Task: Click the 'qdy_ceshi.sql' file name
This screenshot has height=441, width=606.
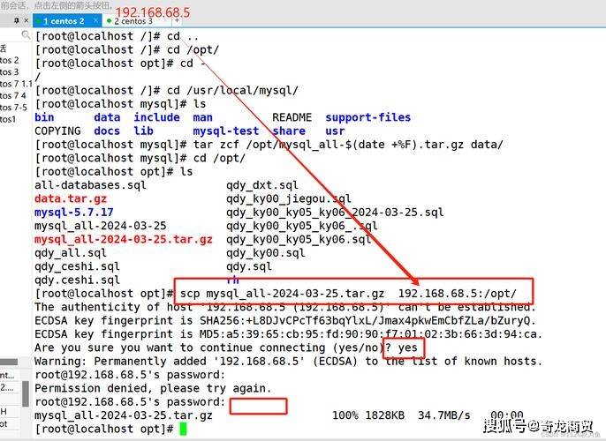Action: (x=77, y=266)
